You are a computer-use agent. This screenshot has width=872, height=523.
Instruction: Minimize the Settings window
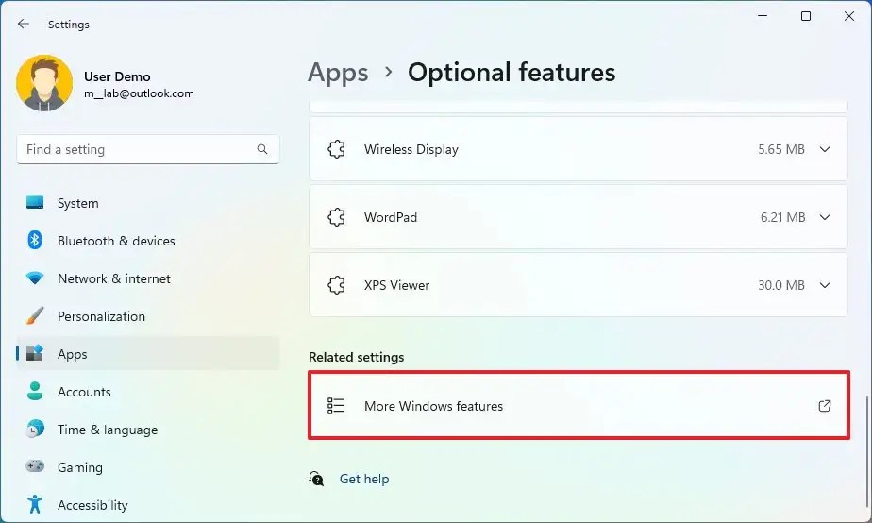click(x=763, y=16)
